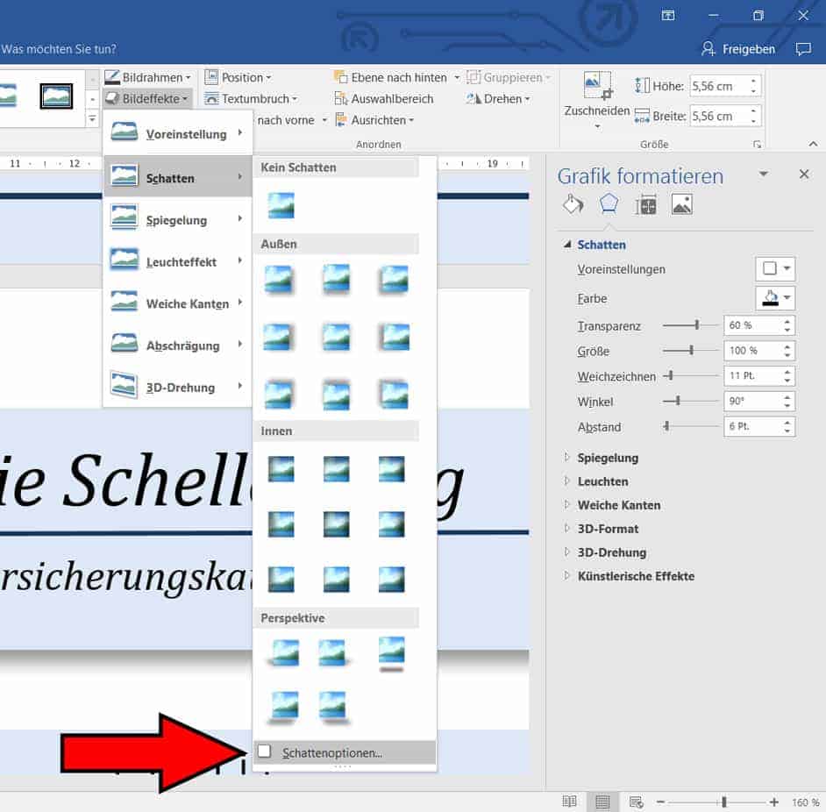Open the Farbe shadow color dropdown
Viewport: 826px width, 812px height.
(775, 298)
